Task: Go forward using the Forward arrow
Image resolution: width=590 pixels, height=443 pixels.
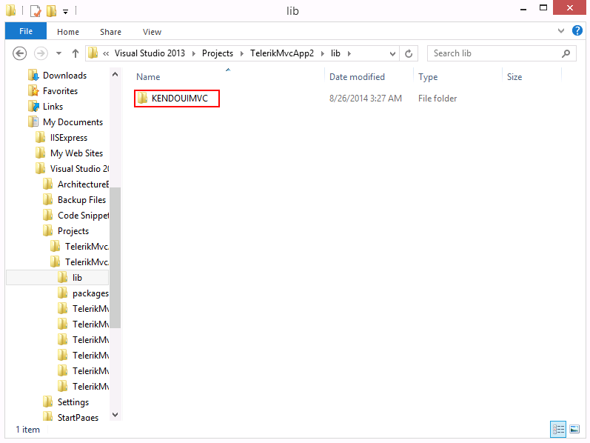Action: pyautogui.click(x=41, y=53)
